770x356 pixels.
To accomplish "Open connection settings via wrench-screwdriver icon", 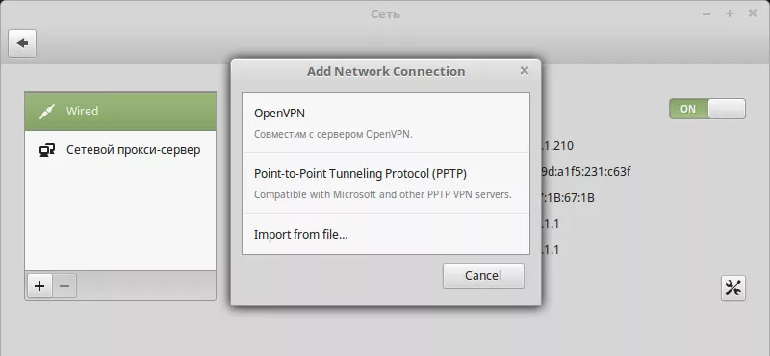I will [x=733, y=289].
